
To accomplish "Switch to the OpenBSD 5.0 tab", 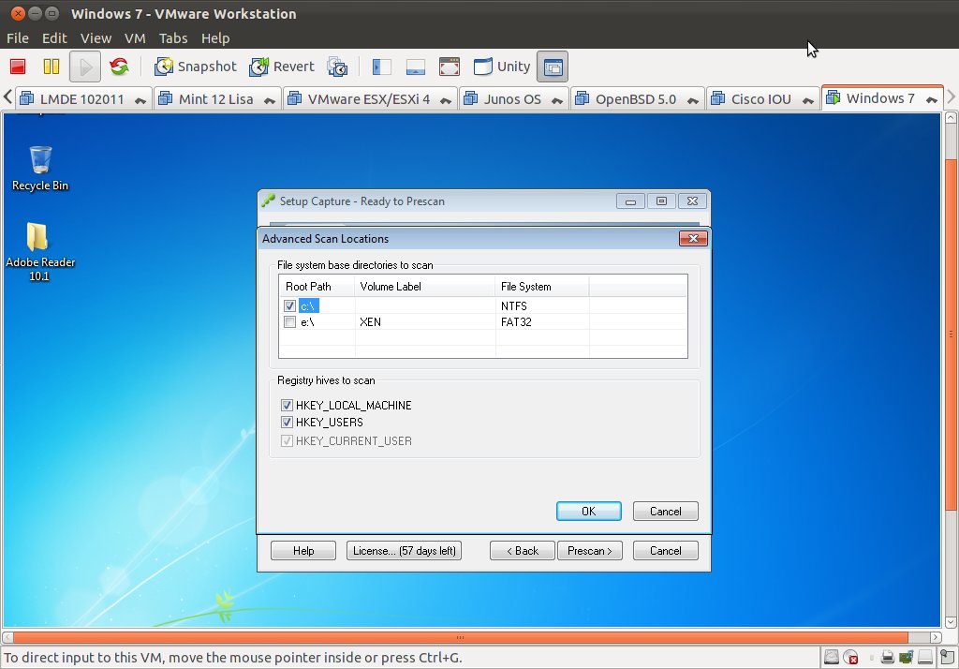I will click(637, 97).
